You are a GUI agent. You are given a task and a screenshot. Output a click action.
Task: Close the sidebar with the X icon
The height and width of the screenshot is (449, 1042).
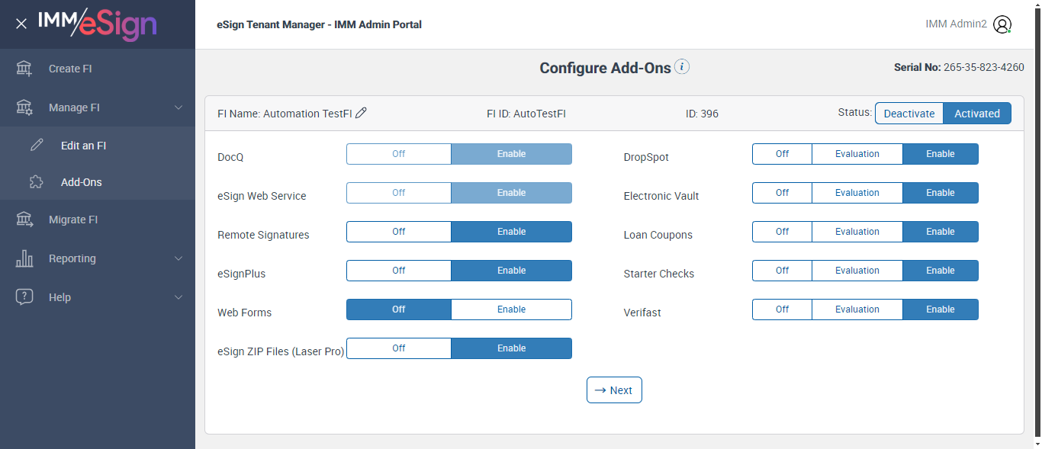pyautogui.click(x=21, y=24)
